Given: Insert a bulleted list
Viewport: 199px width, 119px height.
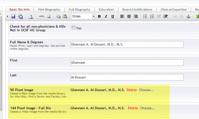Looking at the screenshot, I should tap(145, 16).
